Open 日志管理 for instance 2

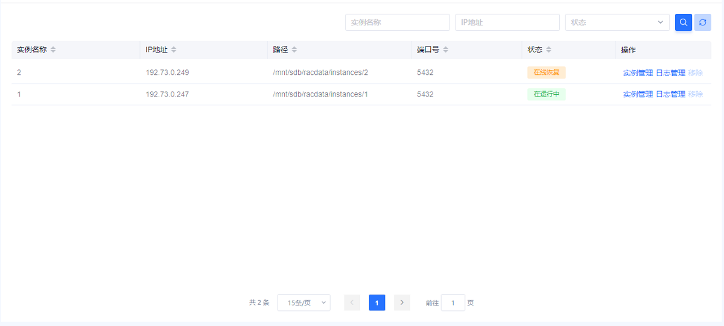[x=670, y=73]
